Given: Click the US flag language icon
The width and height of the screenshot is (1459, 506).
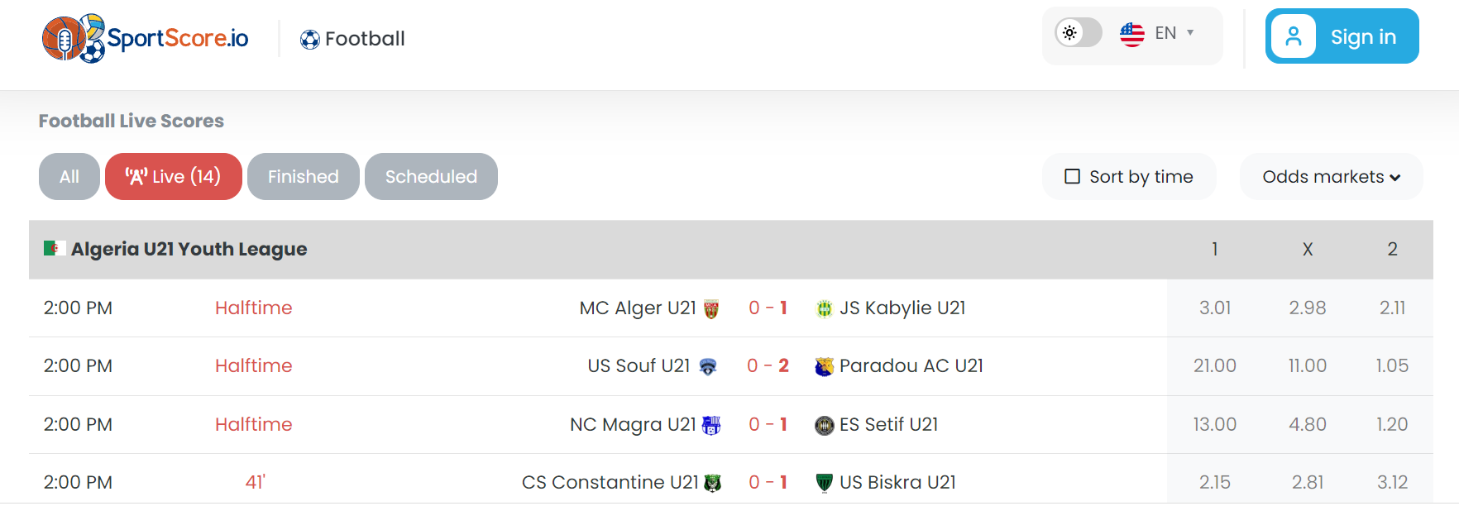Looking at the screenshot, I should (1131, 34).
